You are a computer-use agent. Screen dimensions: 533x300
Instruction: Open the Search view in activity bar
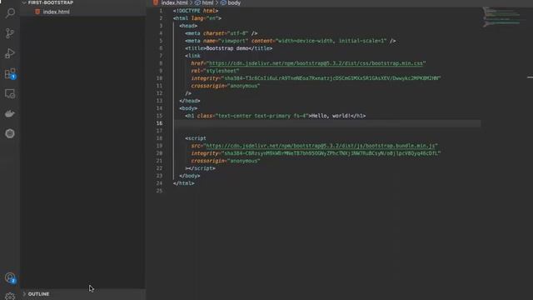coord(10,13)
